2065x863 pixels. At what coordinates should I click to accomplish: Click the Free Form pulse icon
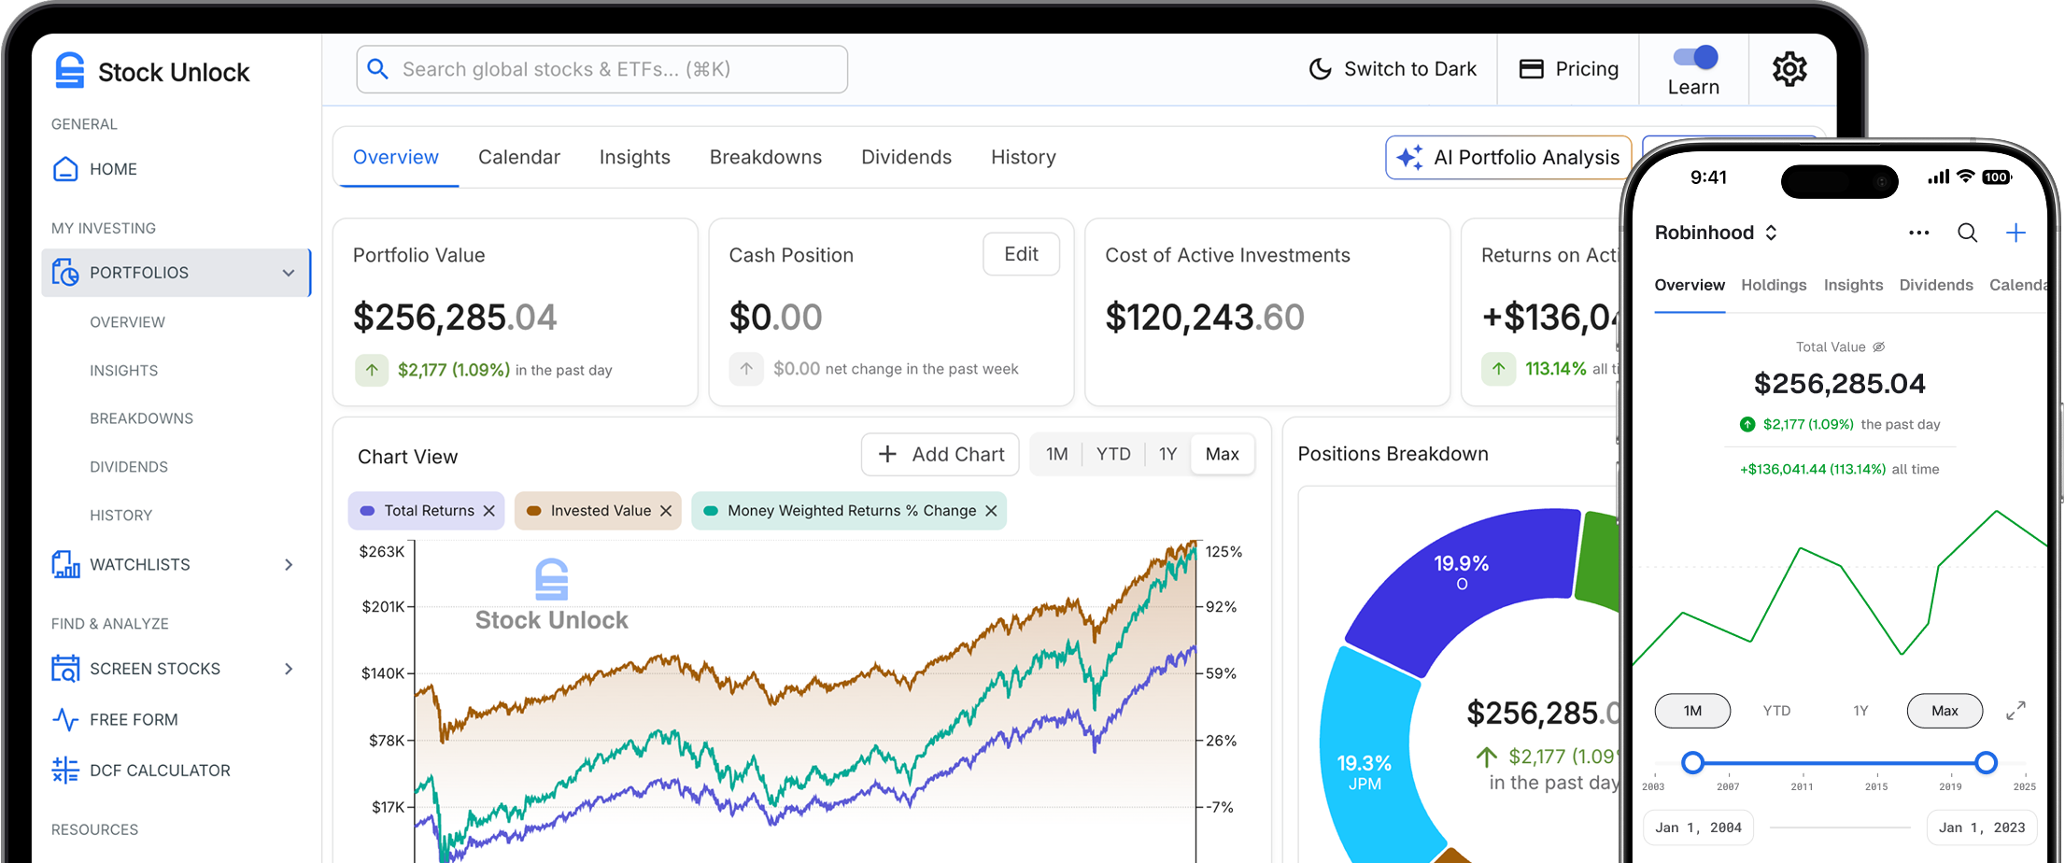coord(65,720)
